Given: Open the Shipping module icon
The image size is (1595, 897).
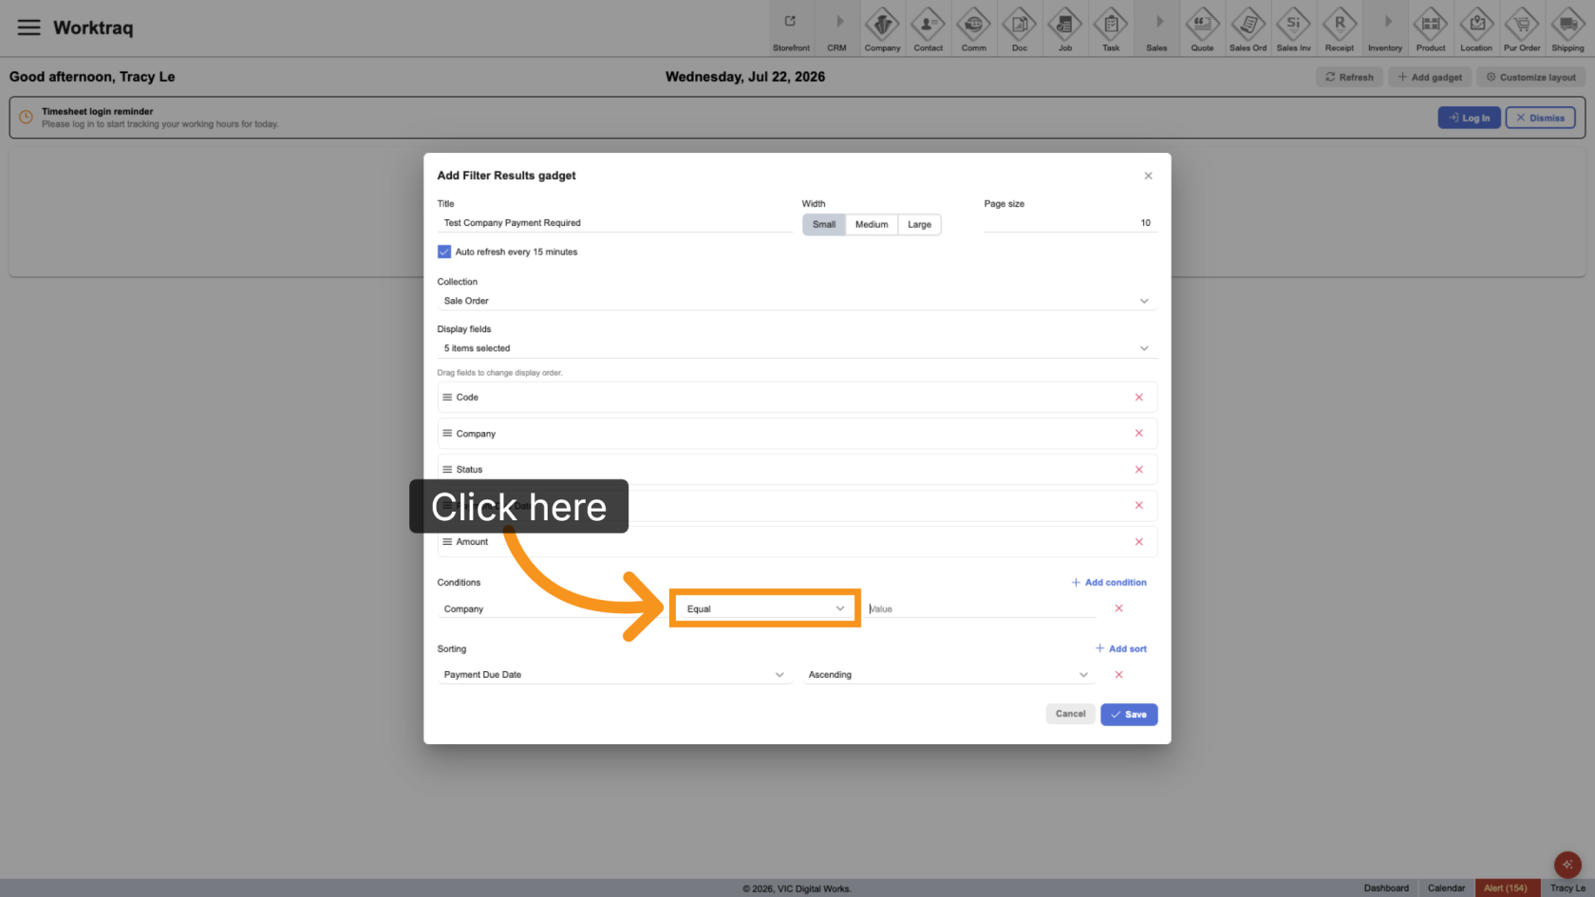Looking at the screenshot, I should click(x=1567, y=28).
